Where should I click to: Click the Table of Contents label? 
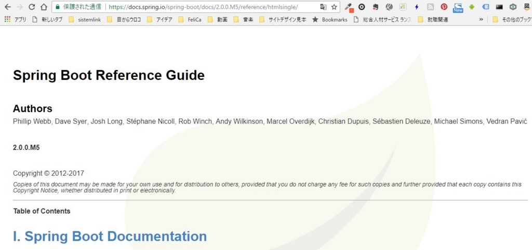(42, 211)
